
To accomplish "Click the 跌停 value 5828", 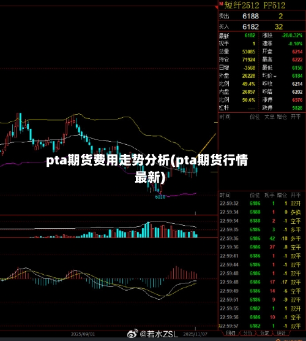I will [x=297, y=108].
